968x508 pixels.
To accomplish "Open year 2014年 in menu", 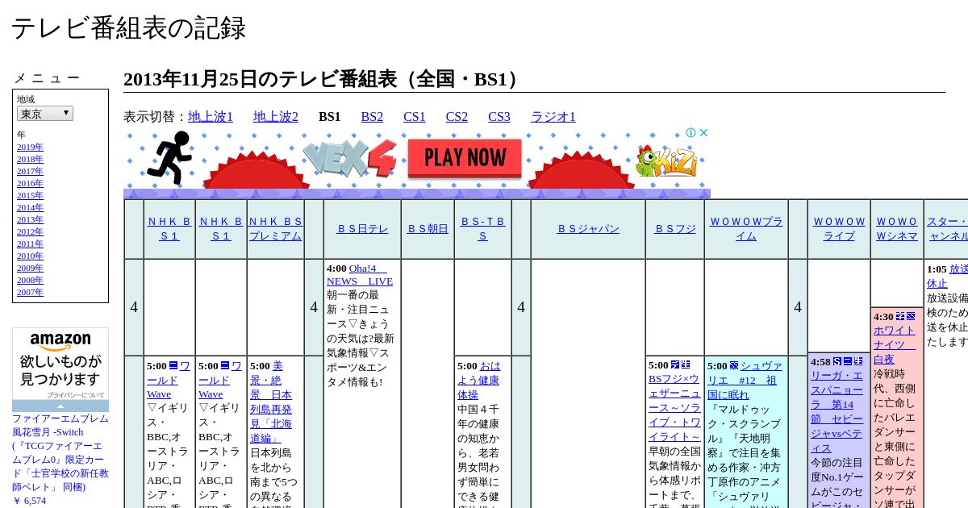I will click(x=31, y=207).
